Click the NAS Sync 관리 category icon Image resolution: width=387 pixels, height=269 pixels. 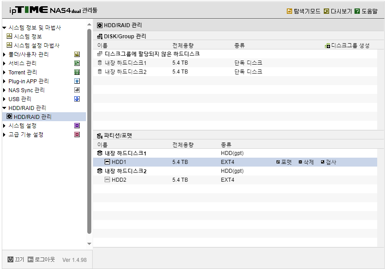(x=77, y=90)
